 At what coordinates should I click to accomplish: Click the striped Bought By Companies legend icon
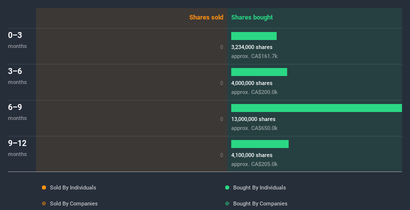pos(227,203)
